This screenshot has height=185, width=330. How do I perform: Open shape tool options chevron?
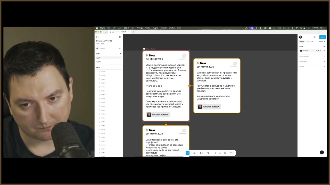click(x=204, y=153)
